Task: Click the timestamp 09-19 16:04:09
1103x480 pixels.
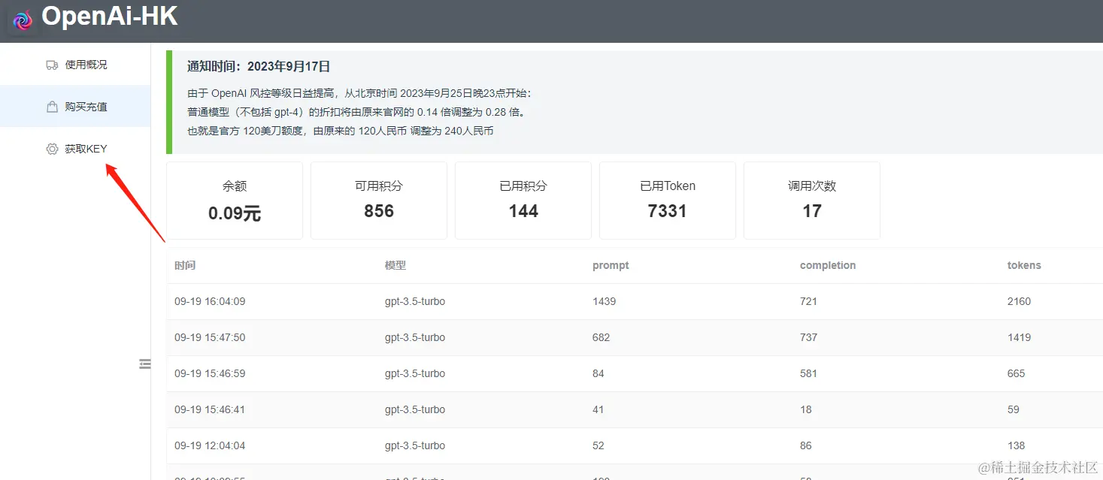Action: [210, 301]
